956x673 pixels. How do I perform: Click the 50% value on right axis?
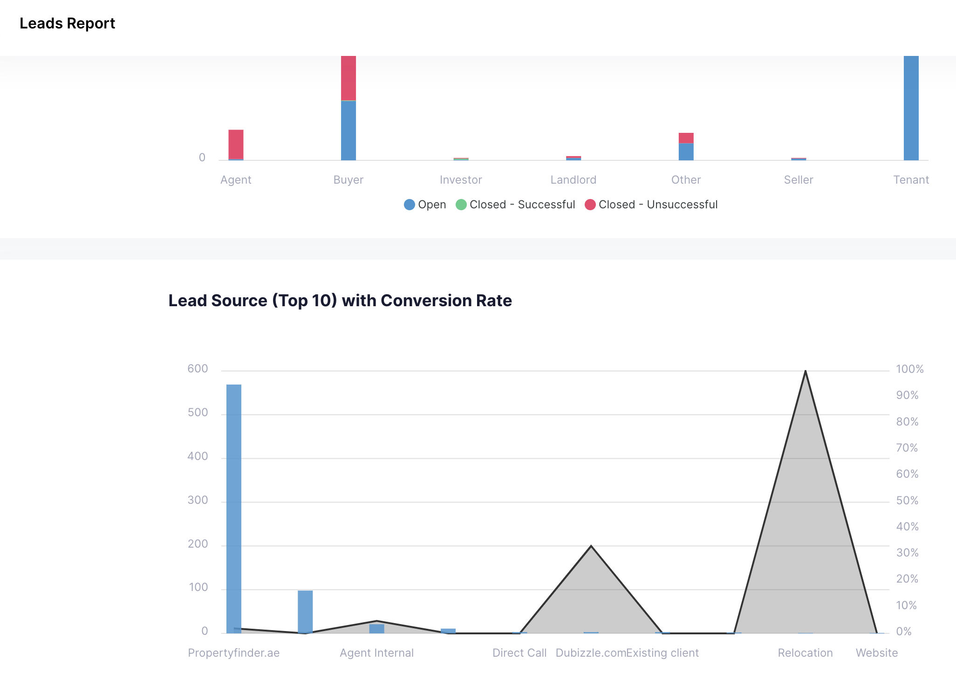pos(907,501)
